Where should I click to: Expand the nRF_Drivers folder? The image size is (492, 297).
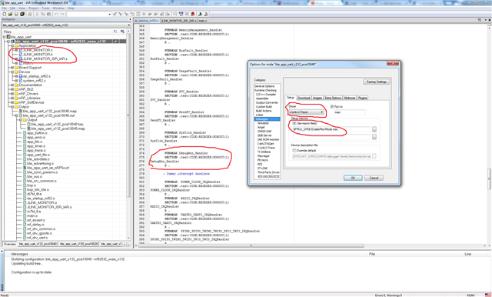(x=12, y=94)
